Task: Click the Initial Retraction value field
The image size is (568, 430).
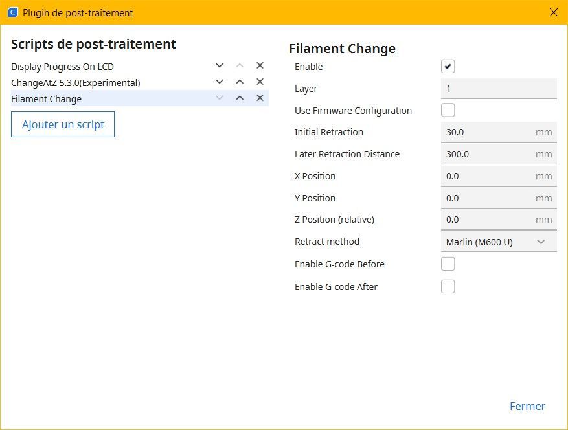Action: pyautogui.click(x=499, y=132)
